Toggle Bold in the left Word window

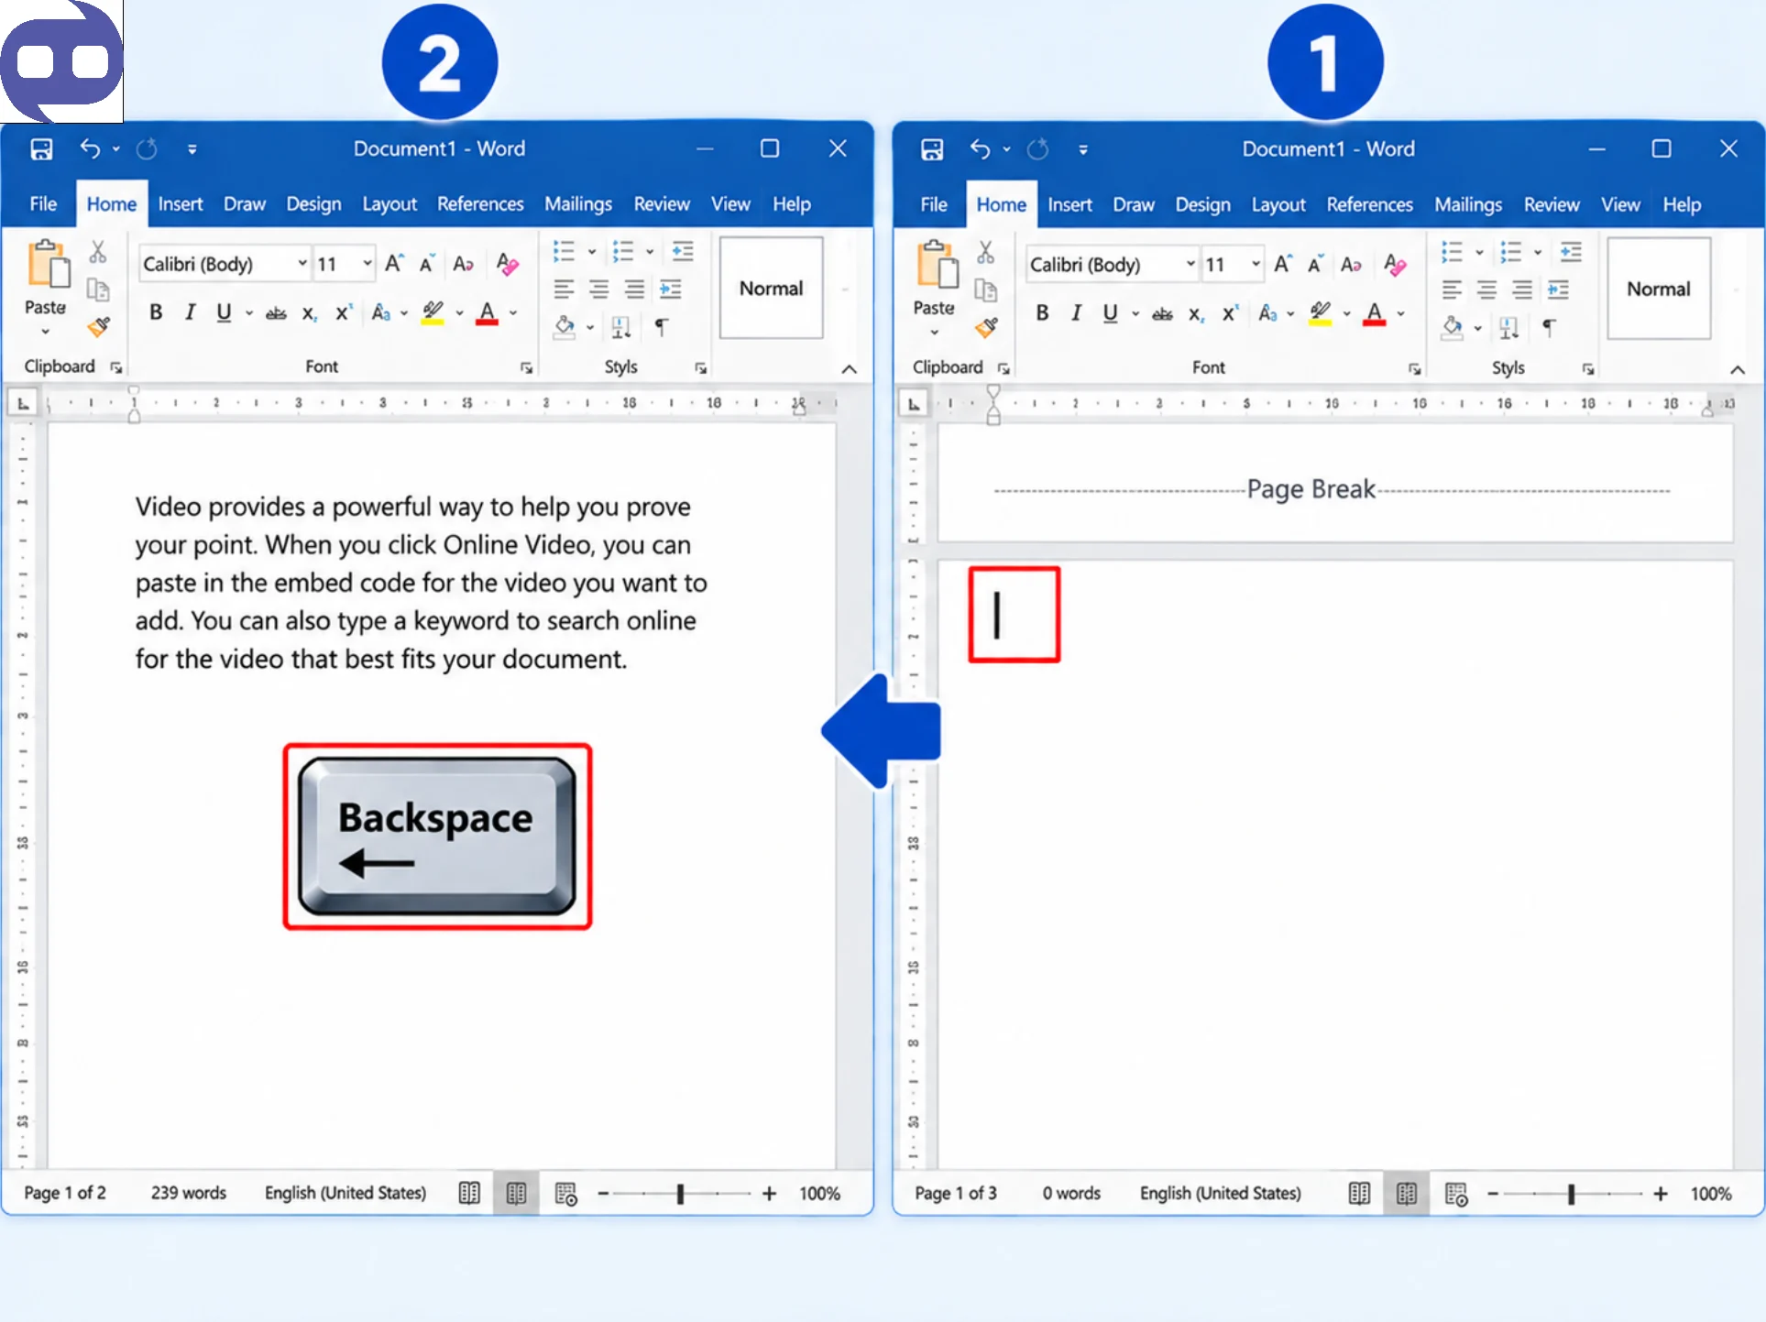tap(156, 312)
